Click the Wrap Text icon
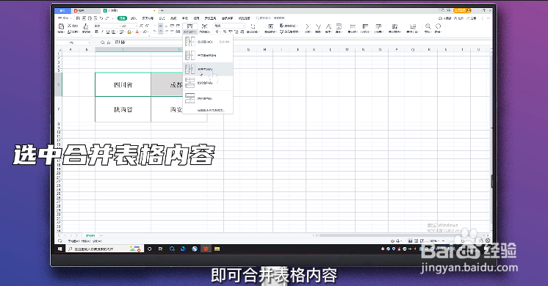This screenshot has height=286, width=548. (x=204, y=26)
